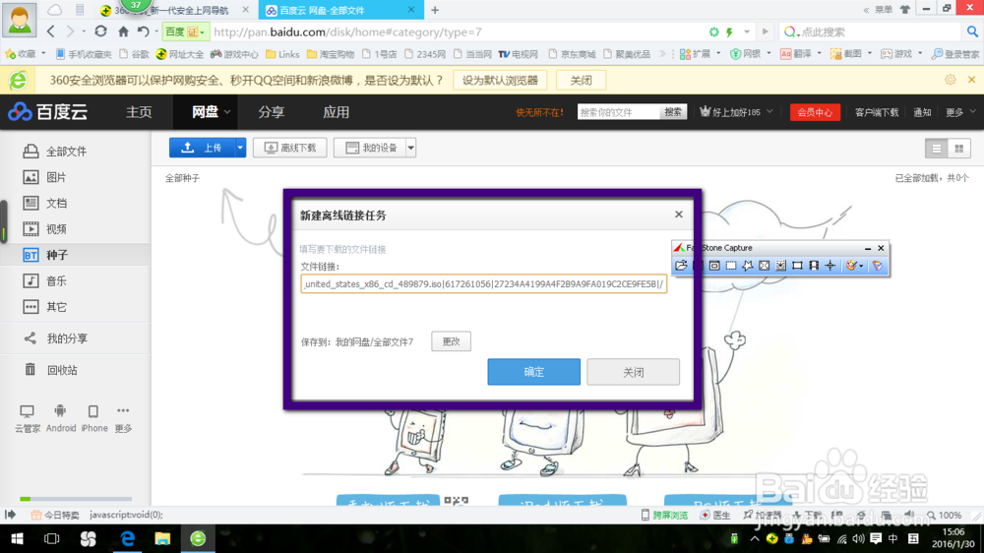984x553 pixels.
Task: Select FastStone scrolling window capture tool
Action: pyautogui.click(x=780, y=266)
